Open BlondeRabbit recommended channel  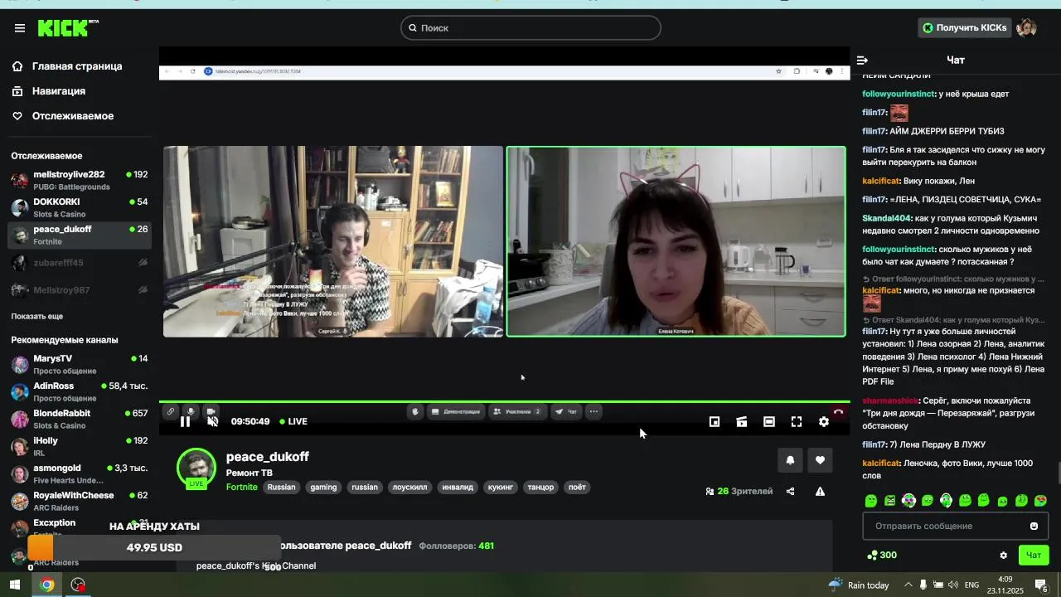pyautogui.click(x=80, y=419)
